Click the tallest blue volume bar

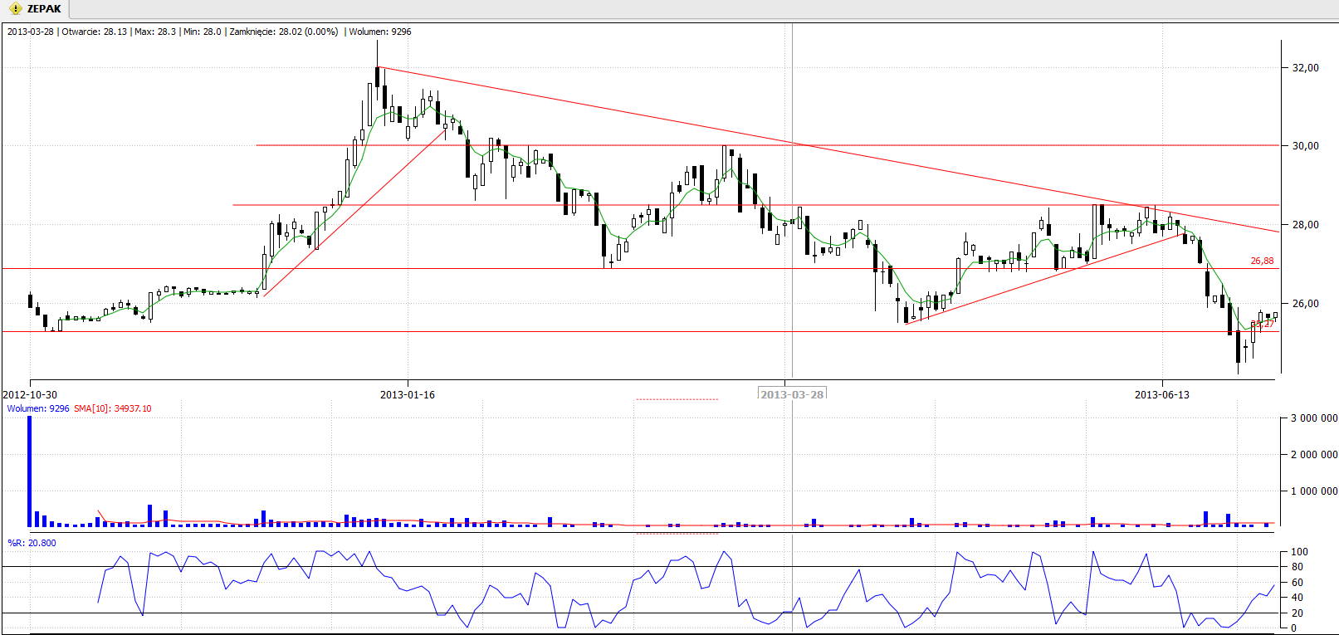[30, 471]
